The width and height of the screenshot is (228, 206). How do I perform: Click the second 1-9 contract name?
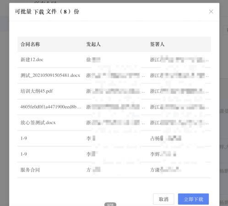tap(24, 154)
